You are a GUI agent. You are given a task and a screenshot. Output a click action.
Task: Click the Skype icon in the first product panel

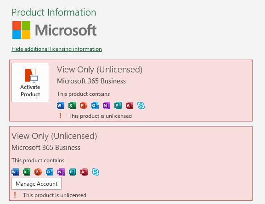click(141, 105)
